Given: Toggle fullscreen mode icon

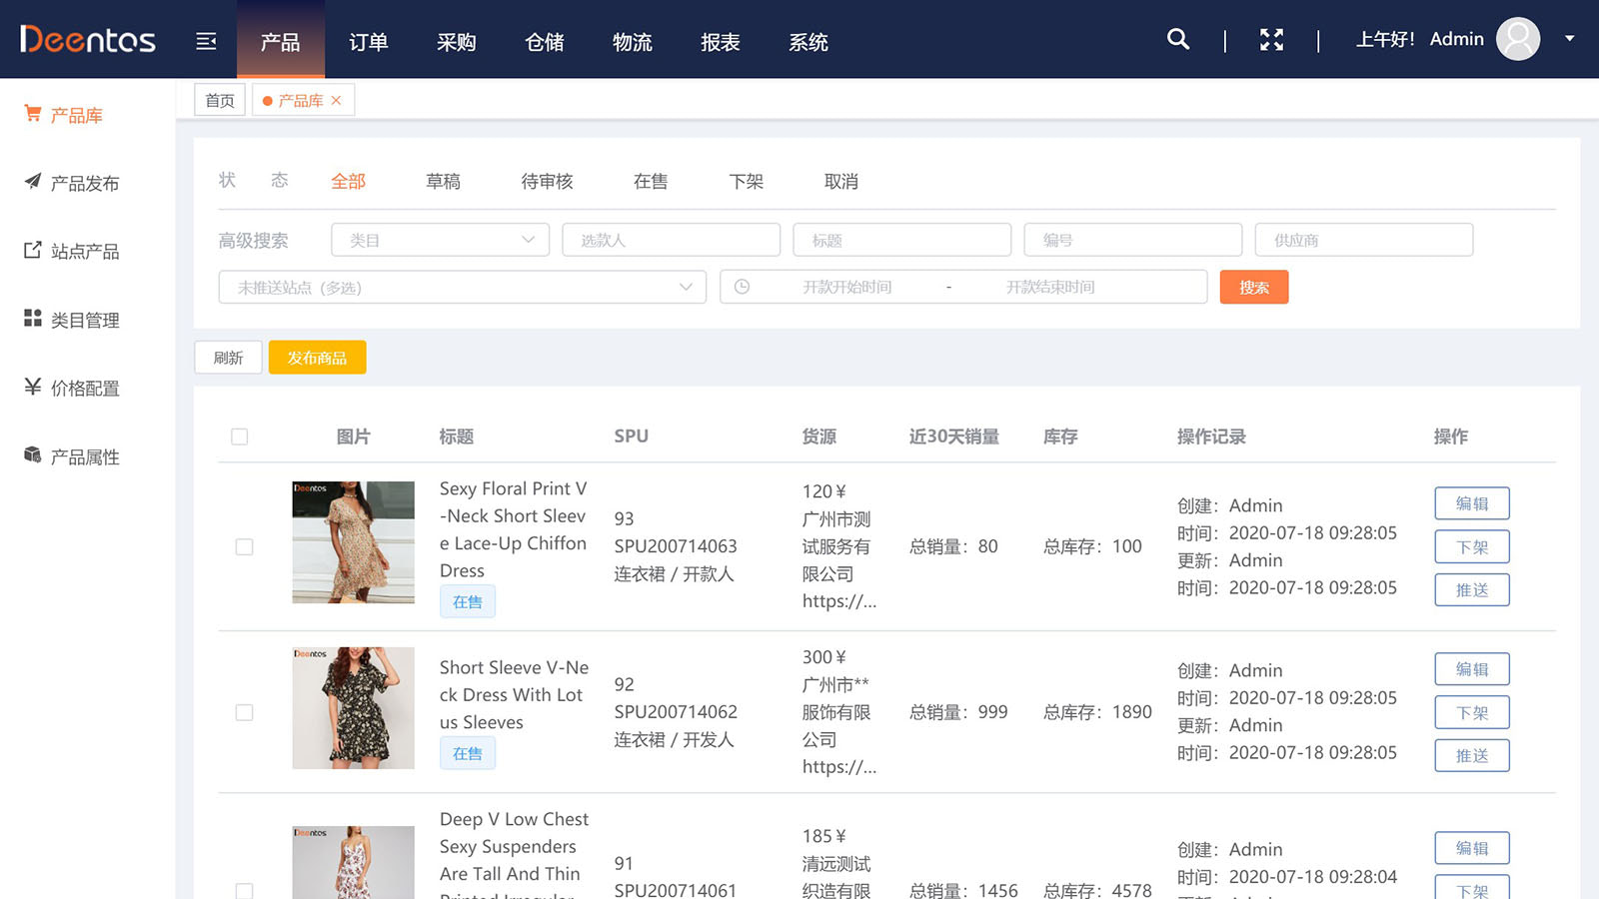Looking at the screenshot, I should (x=1271, y=40).
